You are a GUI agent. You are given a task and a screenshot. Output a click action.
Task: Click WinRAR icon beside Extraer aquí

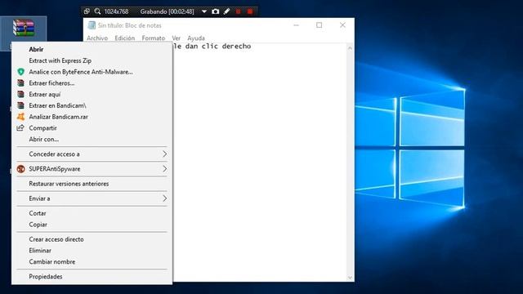point(20,95)
